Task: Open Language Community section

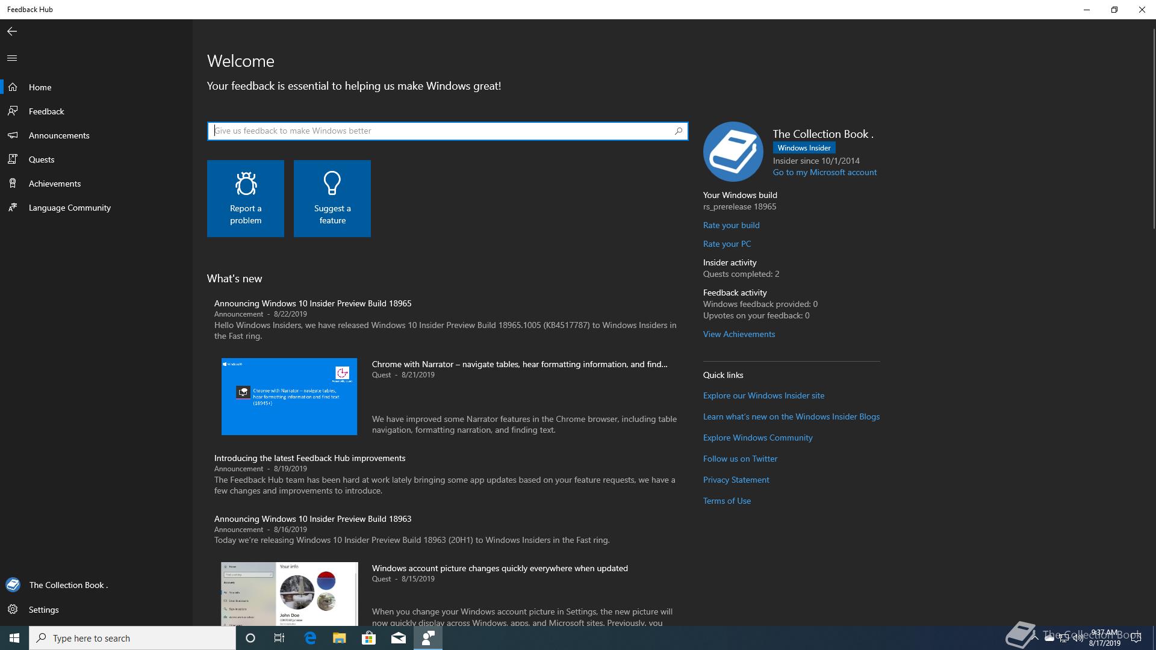Action: click(96, 208)
